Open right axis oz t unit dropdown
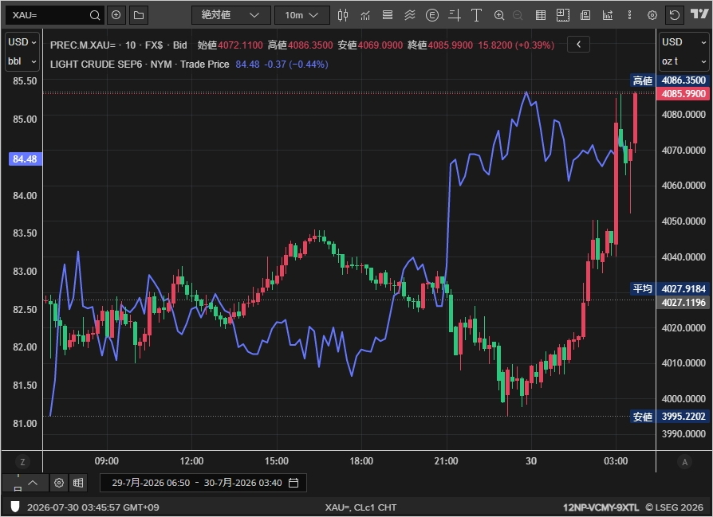 point(684,61)
